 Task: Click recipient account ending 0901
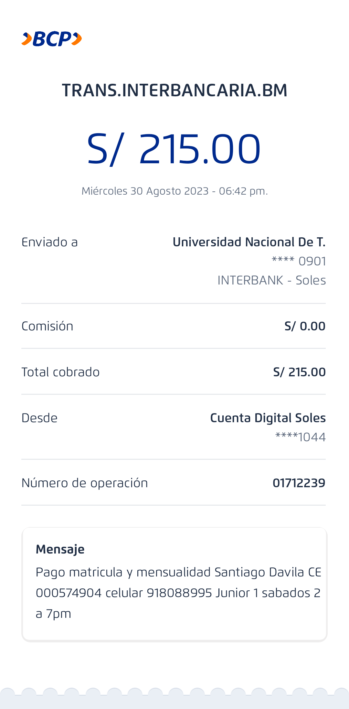[299, 261]
